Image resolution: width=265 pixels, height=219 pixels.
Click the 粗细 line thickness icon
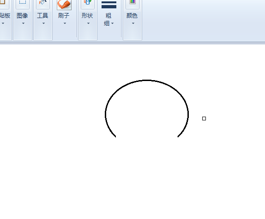click(109, 5)
